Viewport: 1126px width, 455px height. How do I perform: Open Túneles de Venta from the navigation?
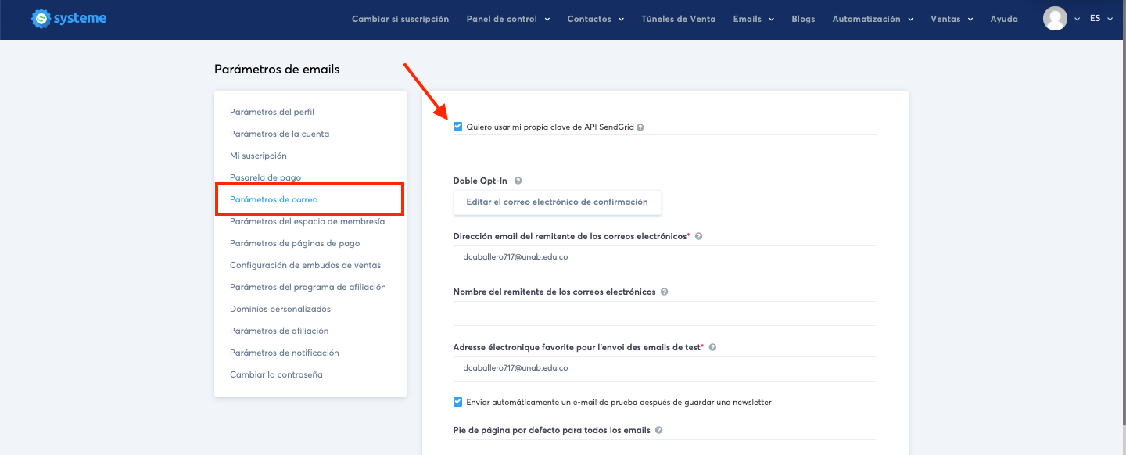coord(677,19)
